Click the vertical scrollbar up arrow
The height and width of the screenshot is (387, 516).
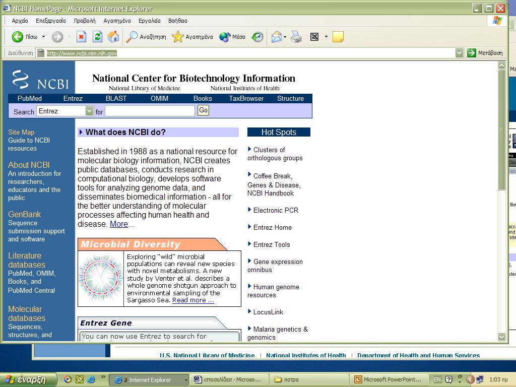coord(501,65)
